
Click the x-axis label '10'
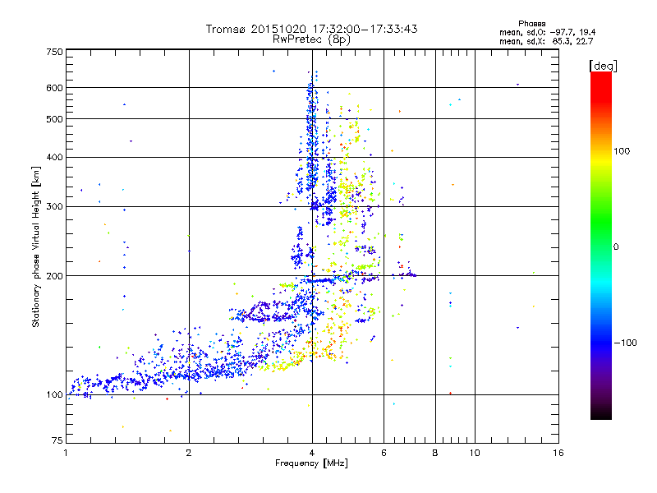(475, 453)
